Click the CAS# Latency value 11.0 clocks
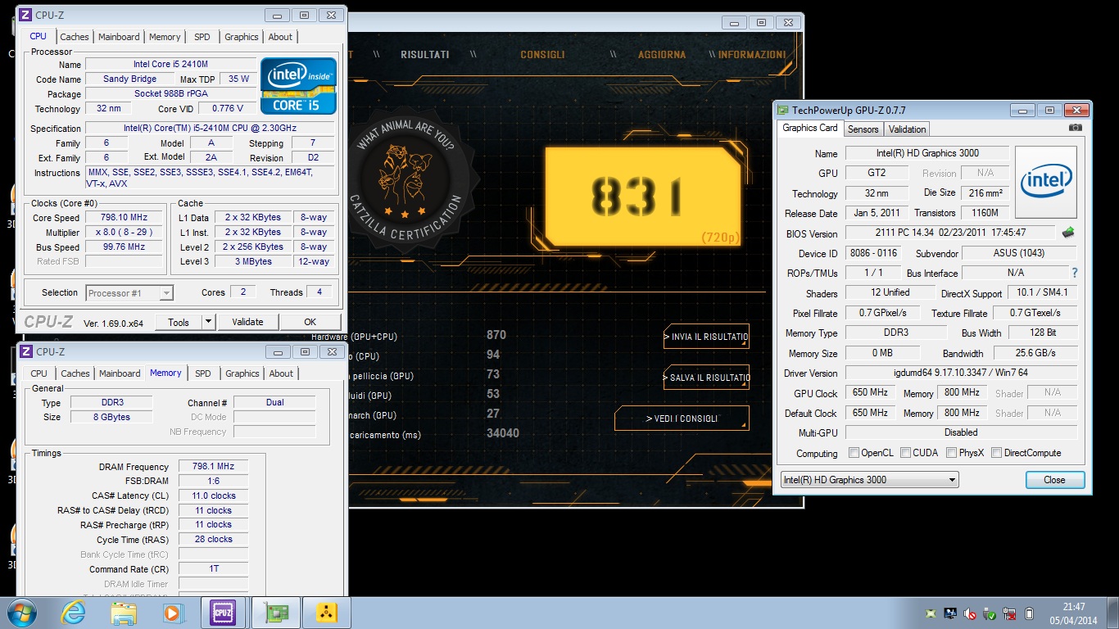The height and width of the screenshot is (629, 1119). [213, 496]
